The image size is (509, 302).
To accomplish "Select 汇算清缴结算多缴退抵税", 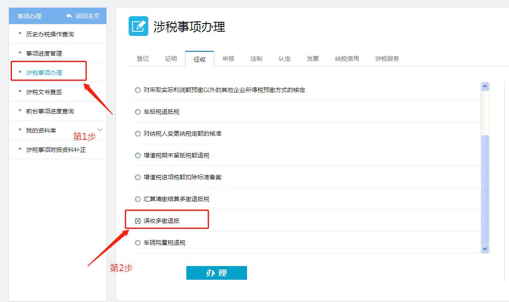I will [x=138, y=198].
